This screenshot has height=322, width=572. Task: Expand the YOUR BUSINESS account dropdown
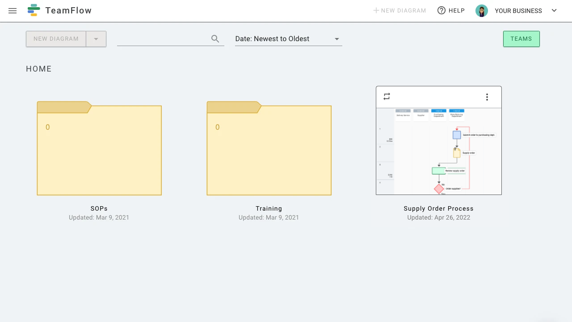[x=554, y=10]
